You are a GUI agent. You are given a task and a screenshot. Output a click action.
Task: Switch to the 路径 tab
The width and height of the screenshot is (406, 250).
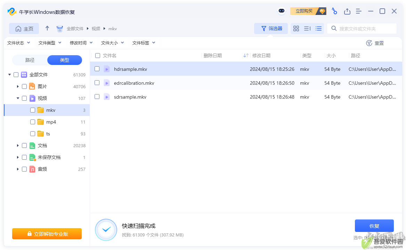(30, 60)
